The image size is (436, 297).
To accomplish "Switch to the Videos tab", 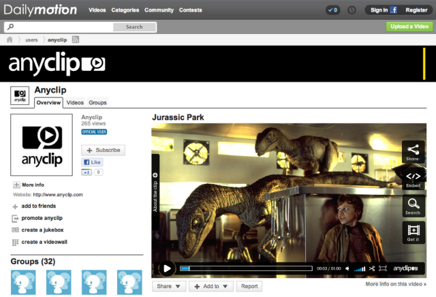I will (75, 103).
